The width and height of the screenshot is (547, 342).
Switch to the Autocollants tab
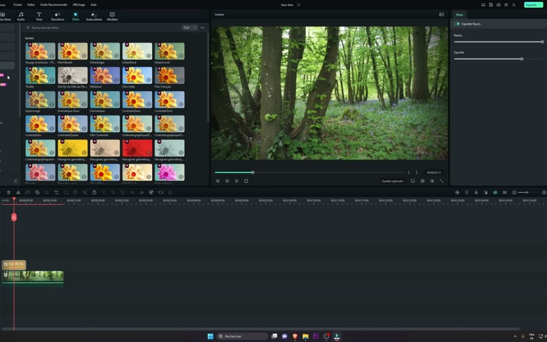[94, 16]
